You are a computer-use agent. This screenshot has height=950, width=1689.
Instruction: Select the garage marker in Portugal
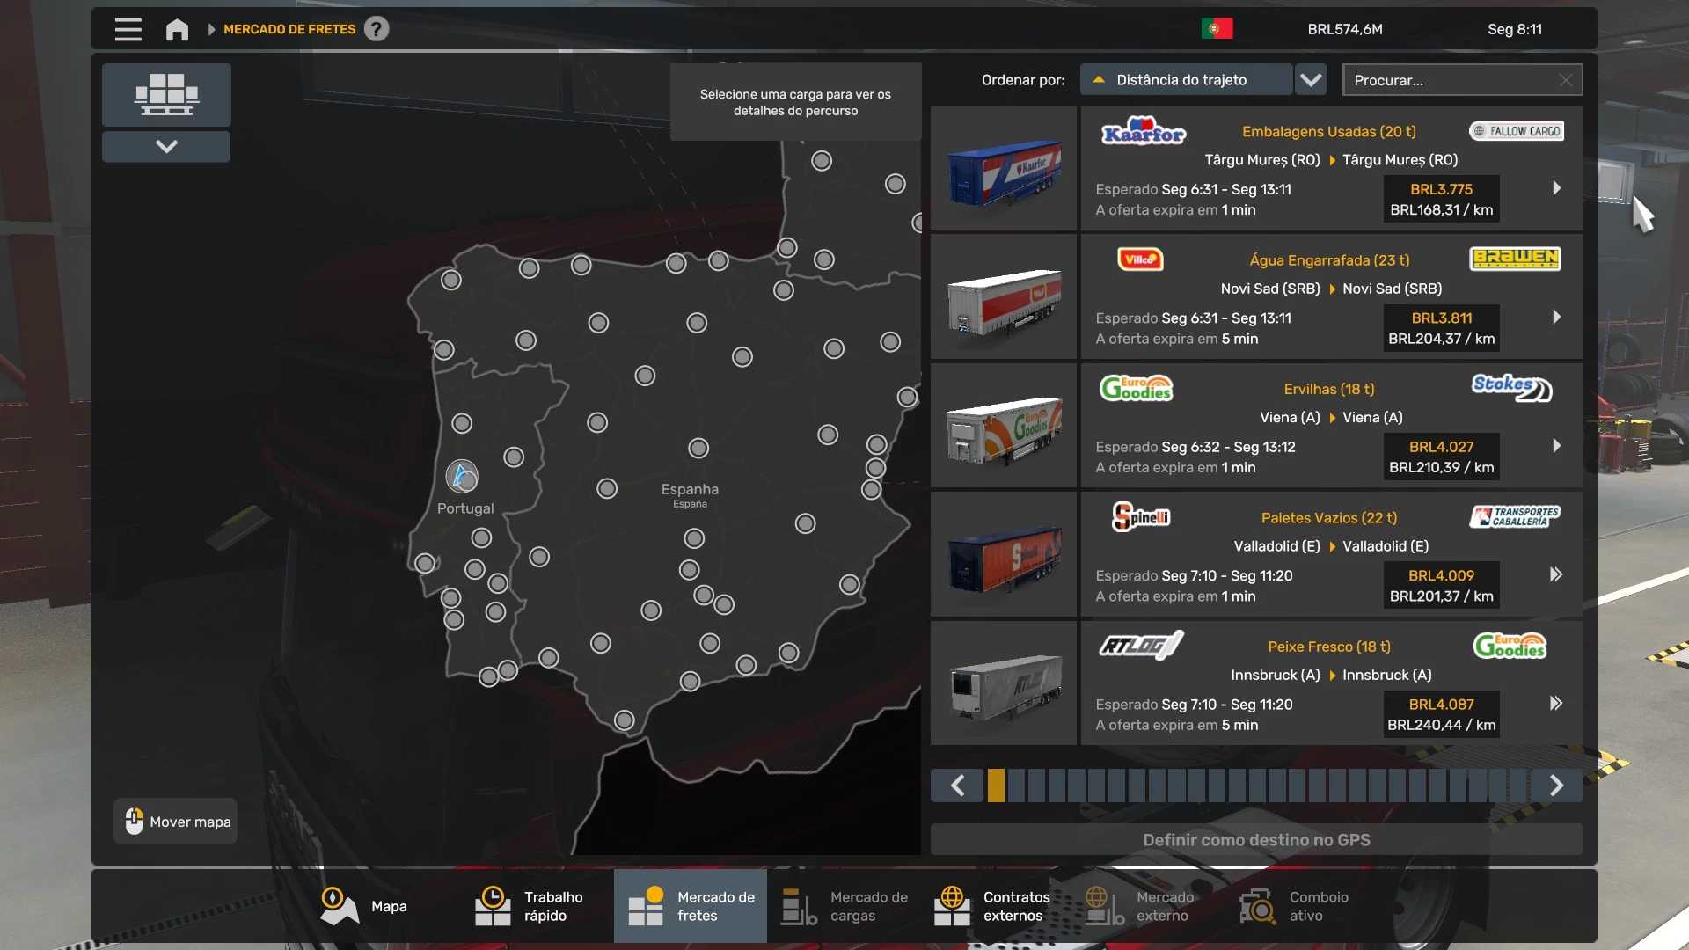[462, 476]
